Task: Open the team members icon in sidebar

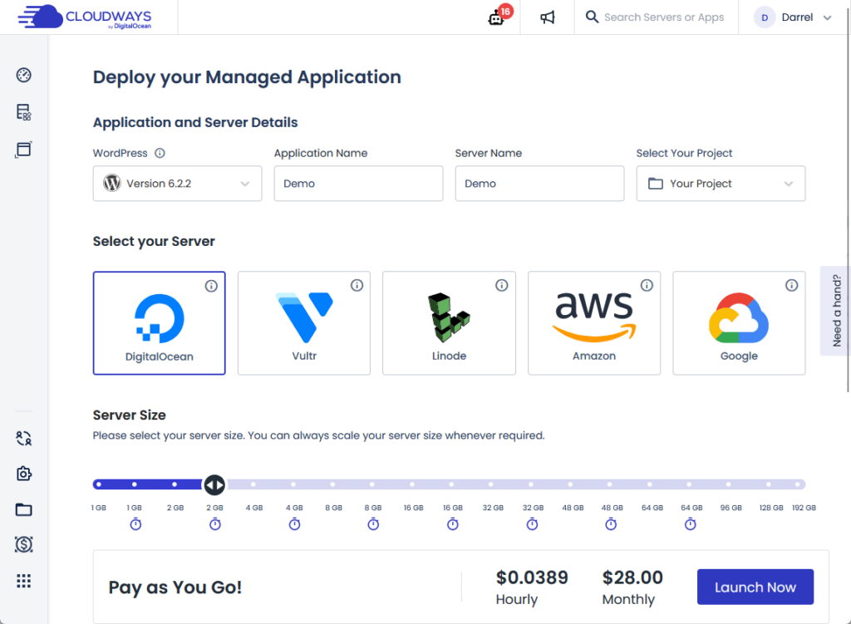Action: [x=24, y=438]
